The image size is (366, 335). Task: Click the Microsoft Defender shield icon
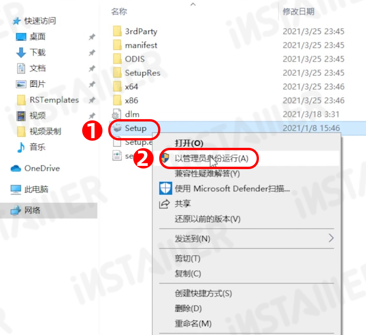pos(166,188)
